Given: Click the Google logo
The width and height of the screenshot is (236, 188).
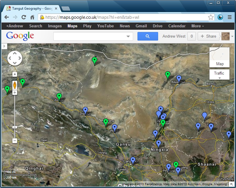Looking at the screenshot, I should 20,36.
